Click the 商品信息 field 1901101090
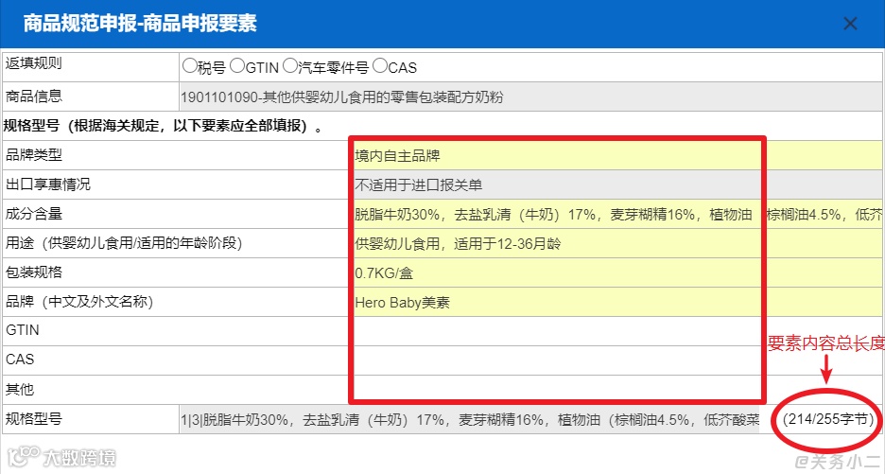885x474 pixels. pyautogui.click(x=530, y=97)
